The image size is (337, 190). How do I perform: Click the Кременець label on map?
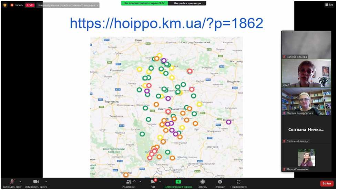point(117,71)
